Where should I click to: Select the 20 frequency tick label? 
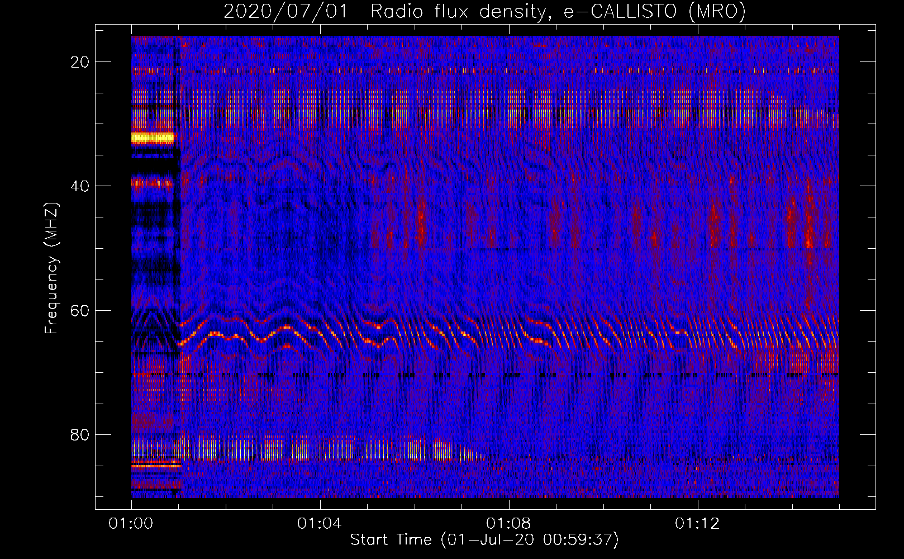(x=80, y=62)
